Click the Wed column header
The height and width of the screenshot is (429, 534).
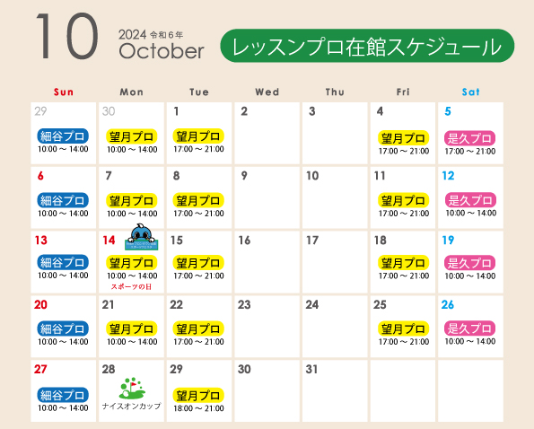click(x=267, y=92)
